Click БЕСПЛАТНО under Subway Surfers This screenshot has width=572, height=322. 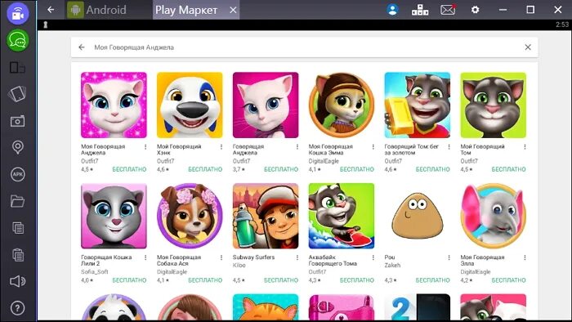281,280
